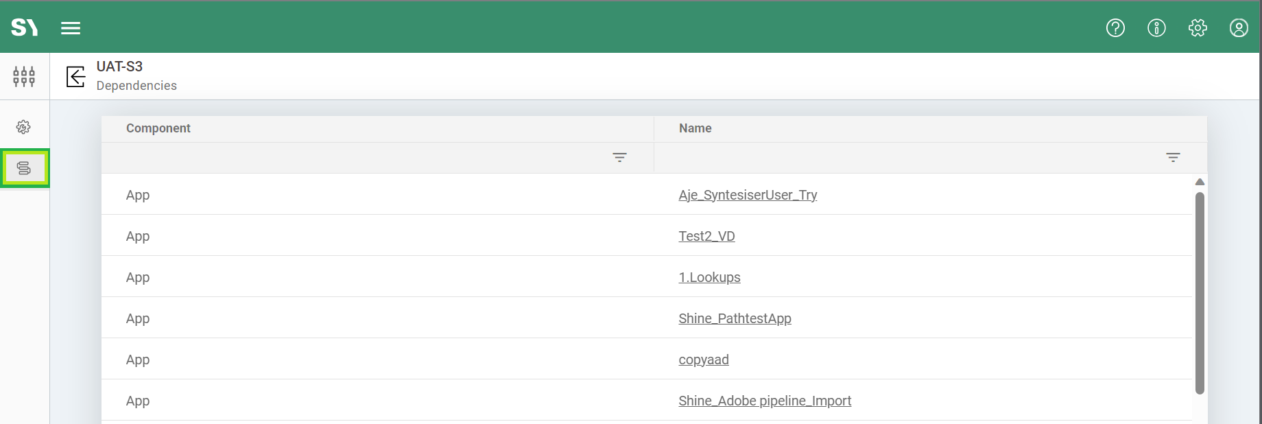Open the hamburger navigation menu
Screen dimensions: 1262x424
71,28
